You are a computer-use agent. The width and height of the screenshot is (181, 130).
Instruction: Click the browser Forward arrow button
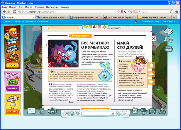point(9,12)
